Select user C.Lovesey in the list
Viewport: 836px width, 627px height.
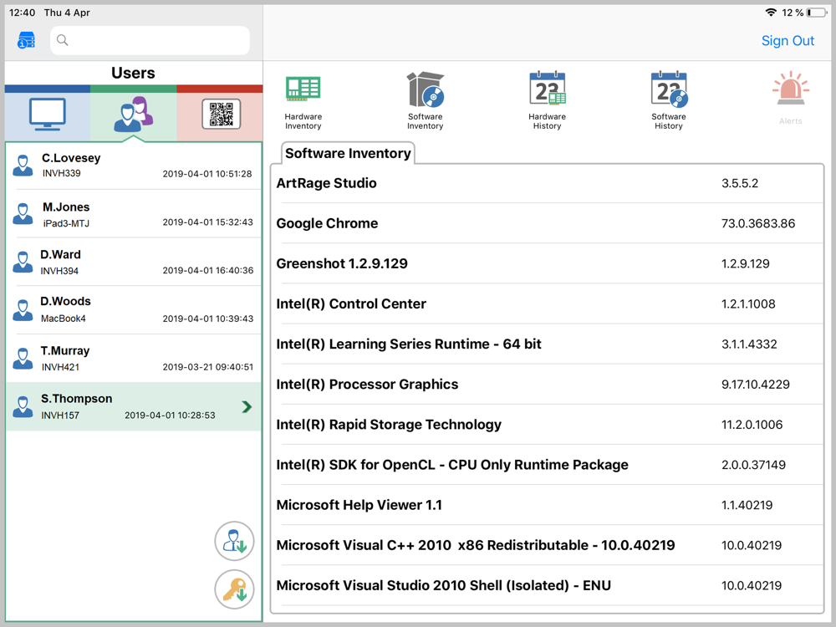[134, 166]
